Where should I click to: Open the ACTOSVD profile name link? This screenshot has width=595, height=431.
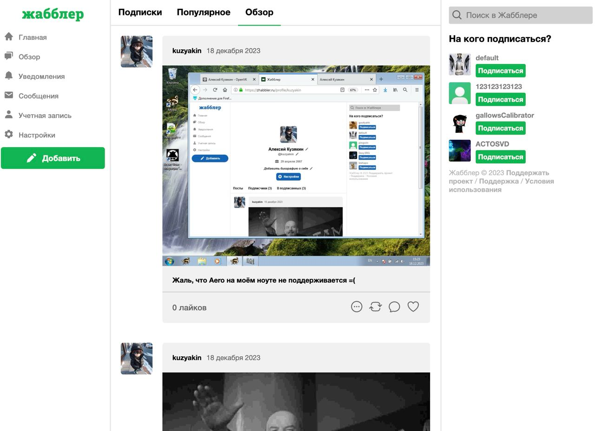(x=492, y=144)
